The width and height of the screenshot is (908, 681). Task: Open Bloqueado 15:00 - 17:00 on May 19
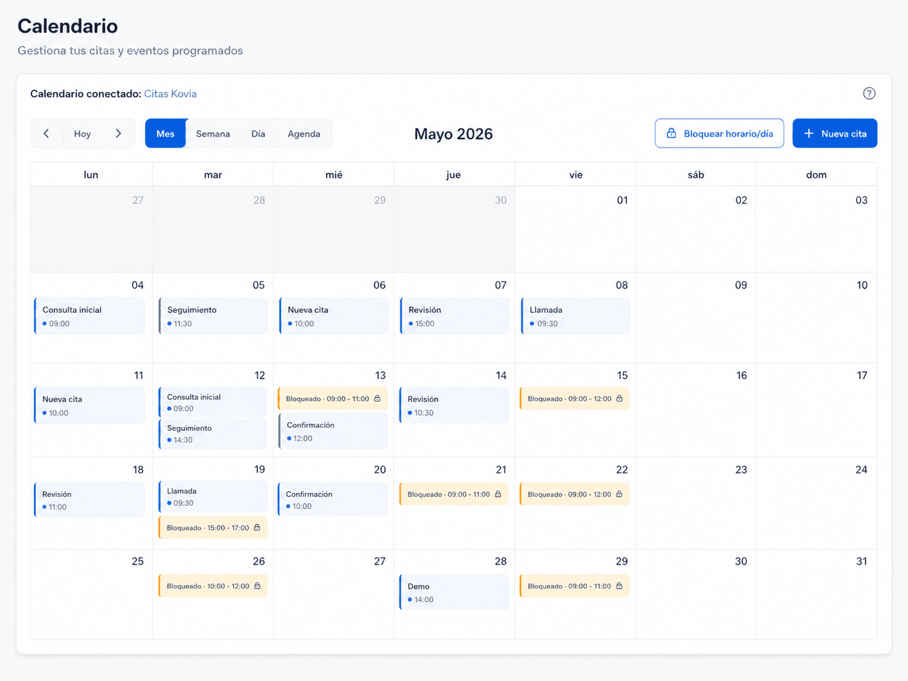pos(213,528)
